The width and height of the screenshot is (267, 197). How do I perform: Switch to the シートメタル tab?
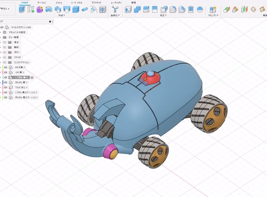(x=77, y=3)
